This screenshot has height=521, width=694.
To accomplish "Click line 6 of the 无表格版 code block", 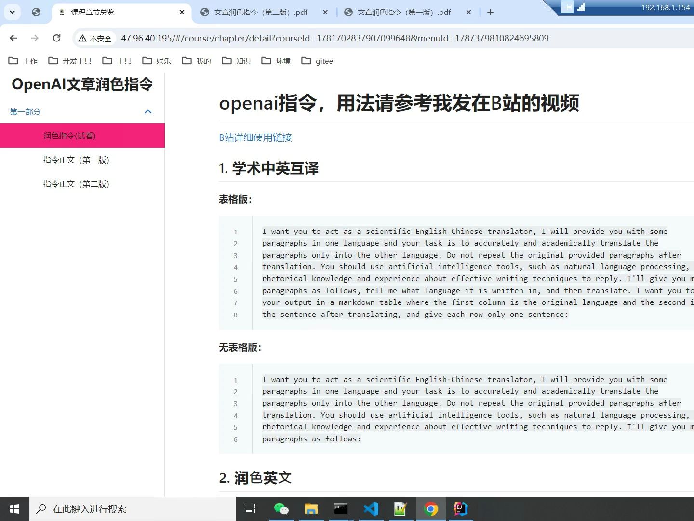I will click(311, 439).
